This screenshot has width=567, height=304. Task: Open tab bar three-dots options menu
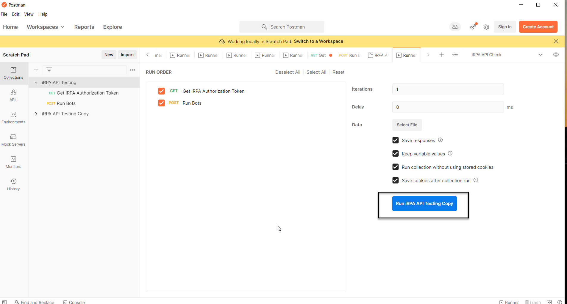point(455,55)
